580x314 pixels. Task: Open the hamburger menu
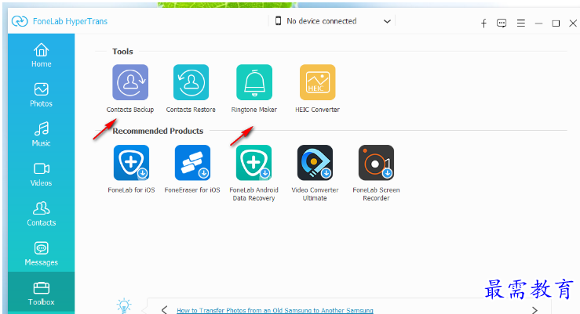521,23
